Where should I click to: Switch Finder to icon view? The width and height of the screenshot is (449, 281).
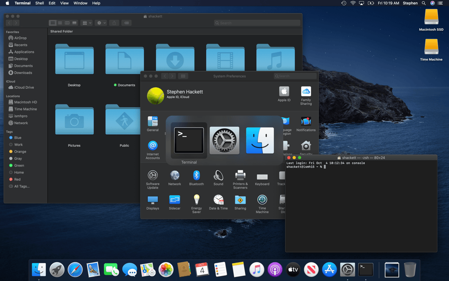(x=53, y=23)
